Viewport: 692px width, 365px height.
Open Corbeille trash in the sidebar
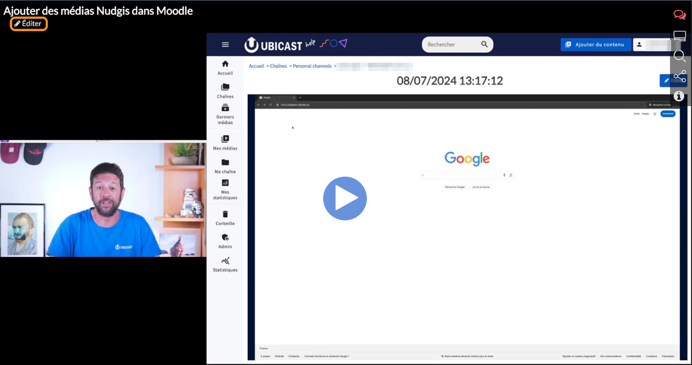pos(225,218)
